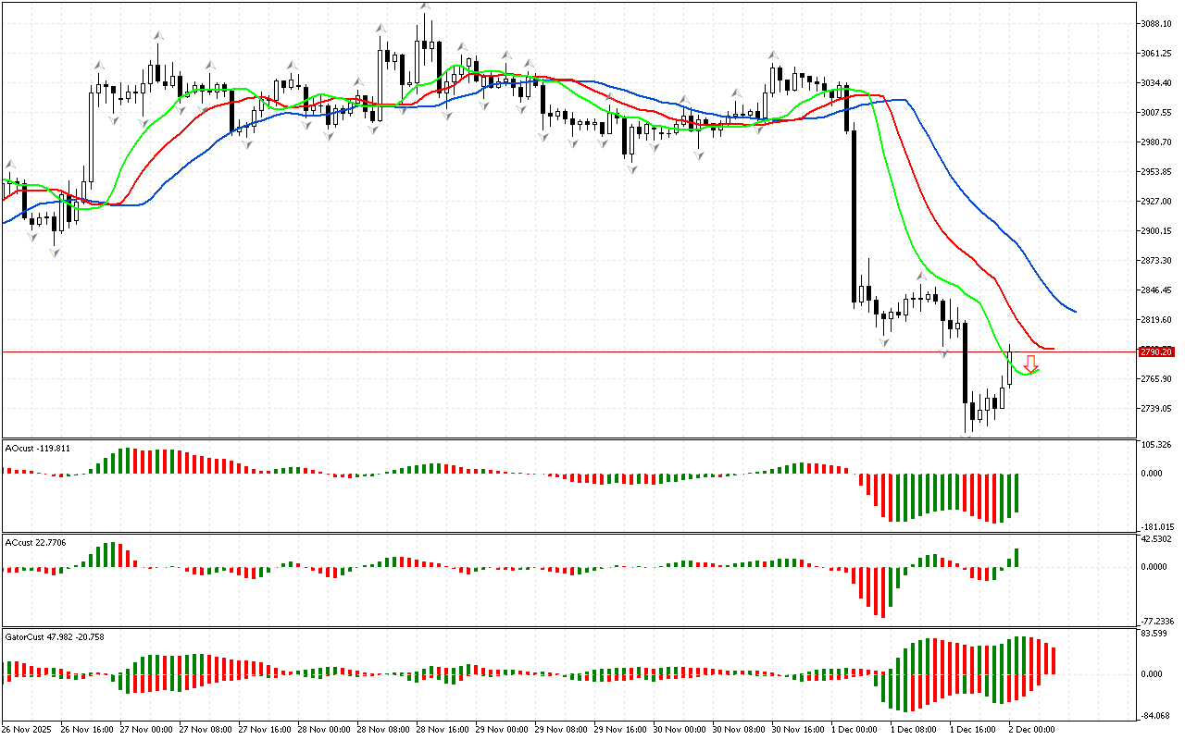Click the red down arrow signal marker

(1029, 364)
